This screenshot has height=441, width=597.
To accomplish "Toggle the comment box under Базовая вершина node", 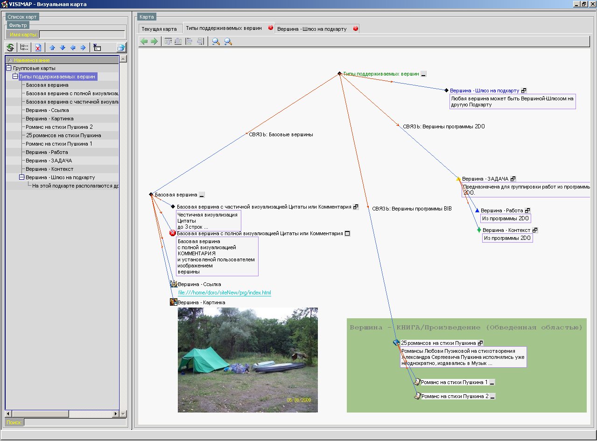I will pyautogui.click(x=202, y=195).
